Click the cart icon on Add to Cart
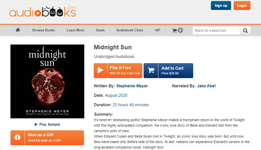Image resolution: width=261 pixels, height=150 pixels. (151, 71)
